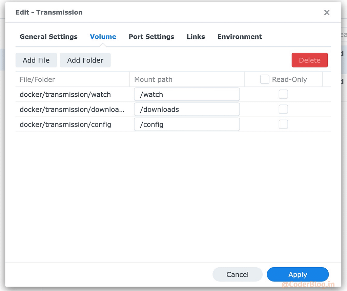Enable Read-Only for the /config mount
347x291 pixels.
point(283,124)
